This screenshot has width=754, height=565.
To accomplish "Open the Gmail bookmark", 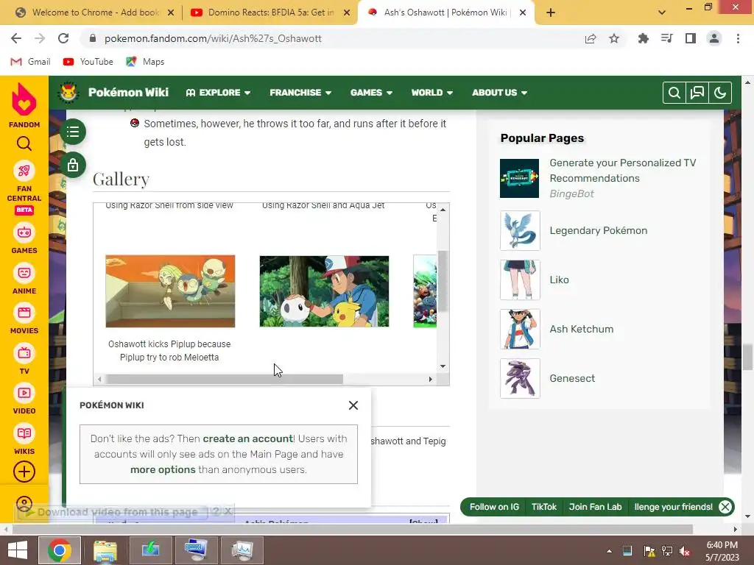I will (30, 62).
